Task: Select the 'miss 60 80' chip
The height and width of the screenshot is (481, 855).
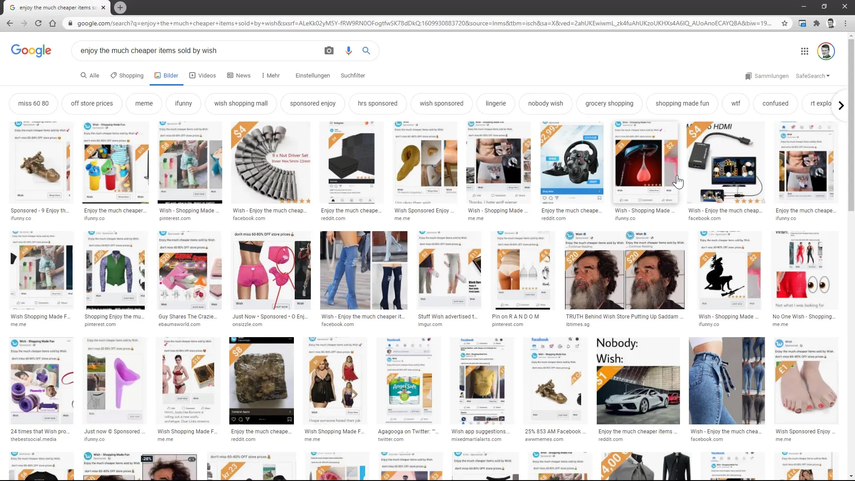Action: (33, 103)
